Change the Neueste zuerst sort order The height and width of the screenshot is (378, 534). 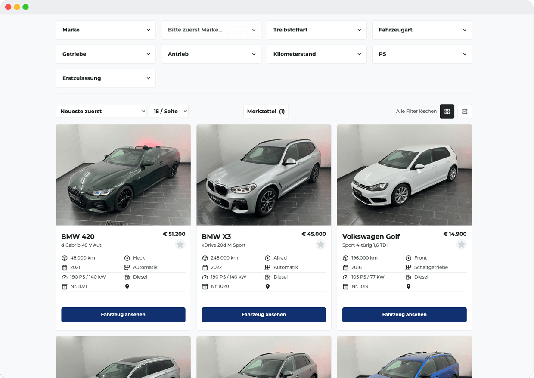tap(101, 111)
